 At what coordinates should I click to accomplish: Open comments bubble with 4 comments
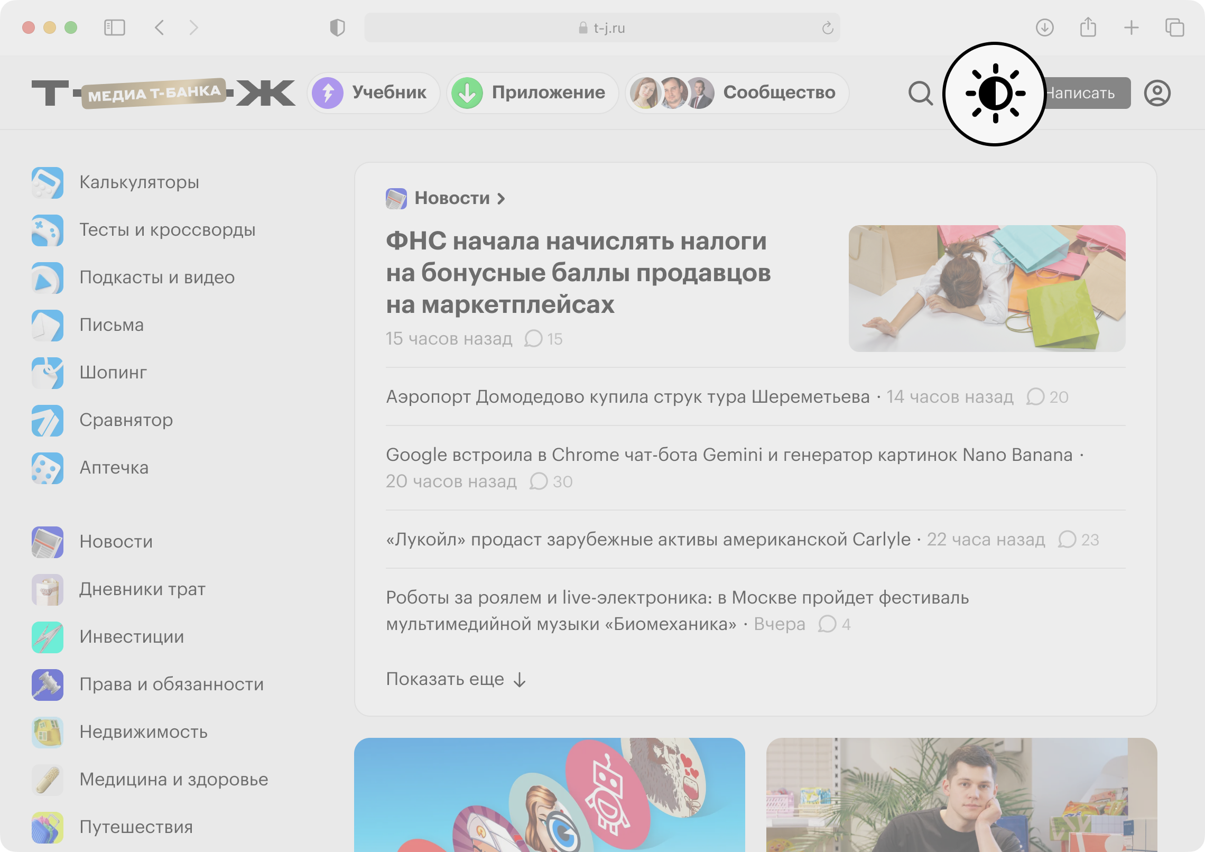pos(835,624)
